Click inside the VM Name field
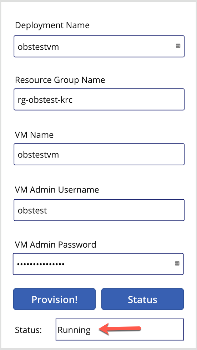Viewport: 197px width, 350px height. point(99,154)
